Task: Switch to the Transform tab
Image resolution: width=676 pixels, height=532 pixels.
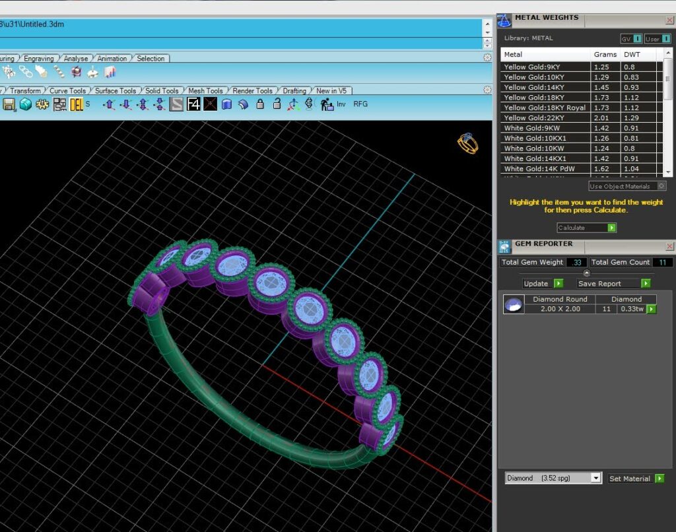Action: pos(26,91)
